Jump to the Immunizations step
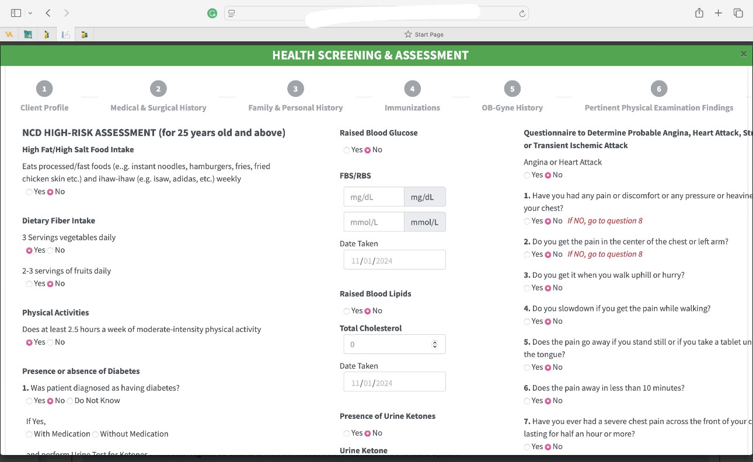This screenshot has height=462, width=753. (x=412, y=97)
